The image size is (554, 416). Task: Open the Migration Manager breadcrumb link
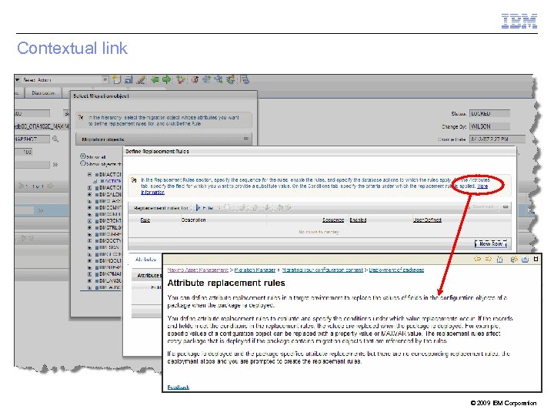(255, 270)
